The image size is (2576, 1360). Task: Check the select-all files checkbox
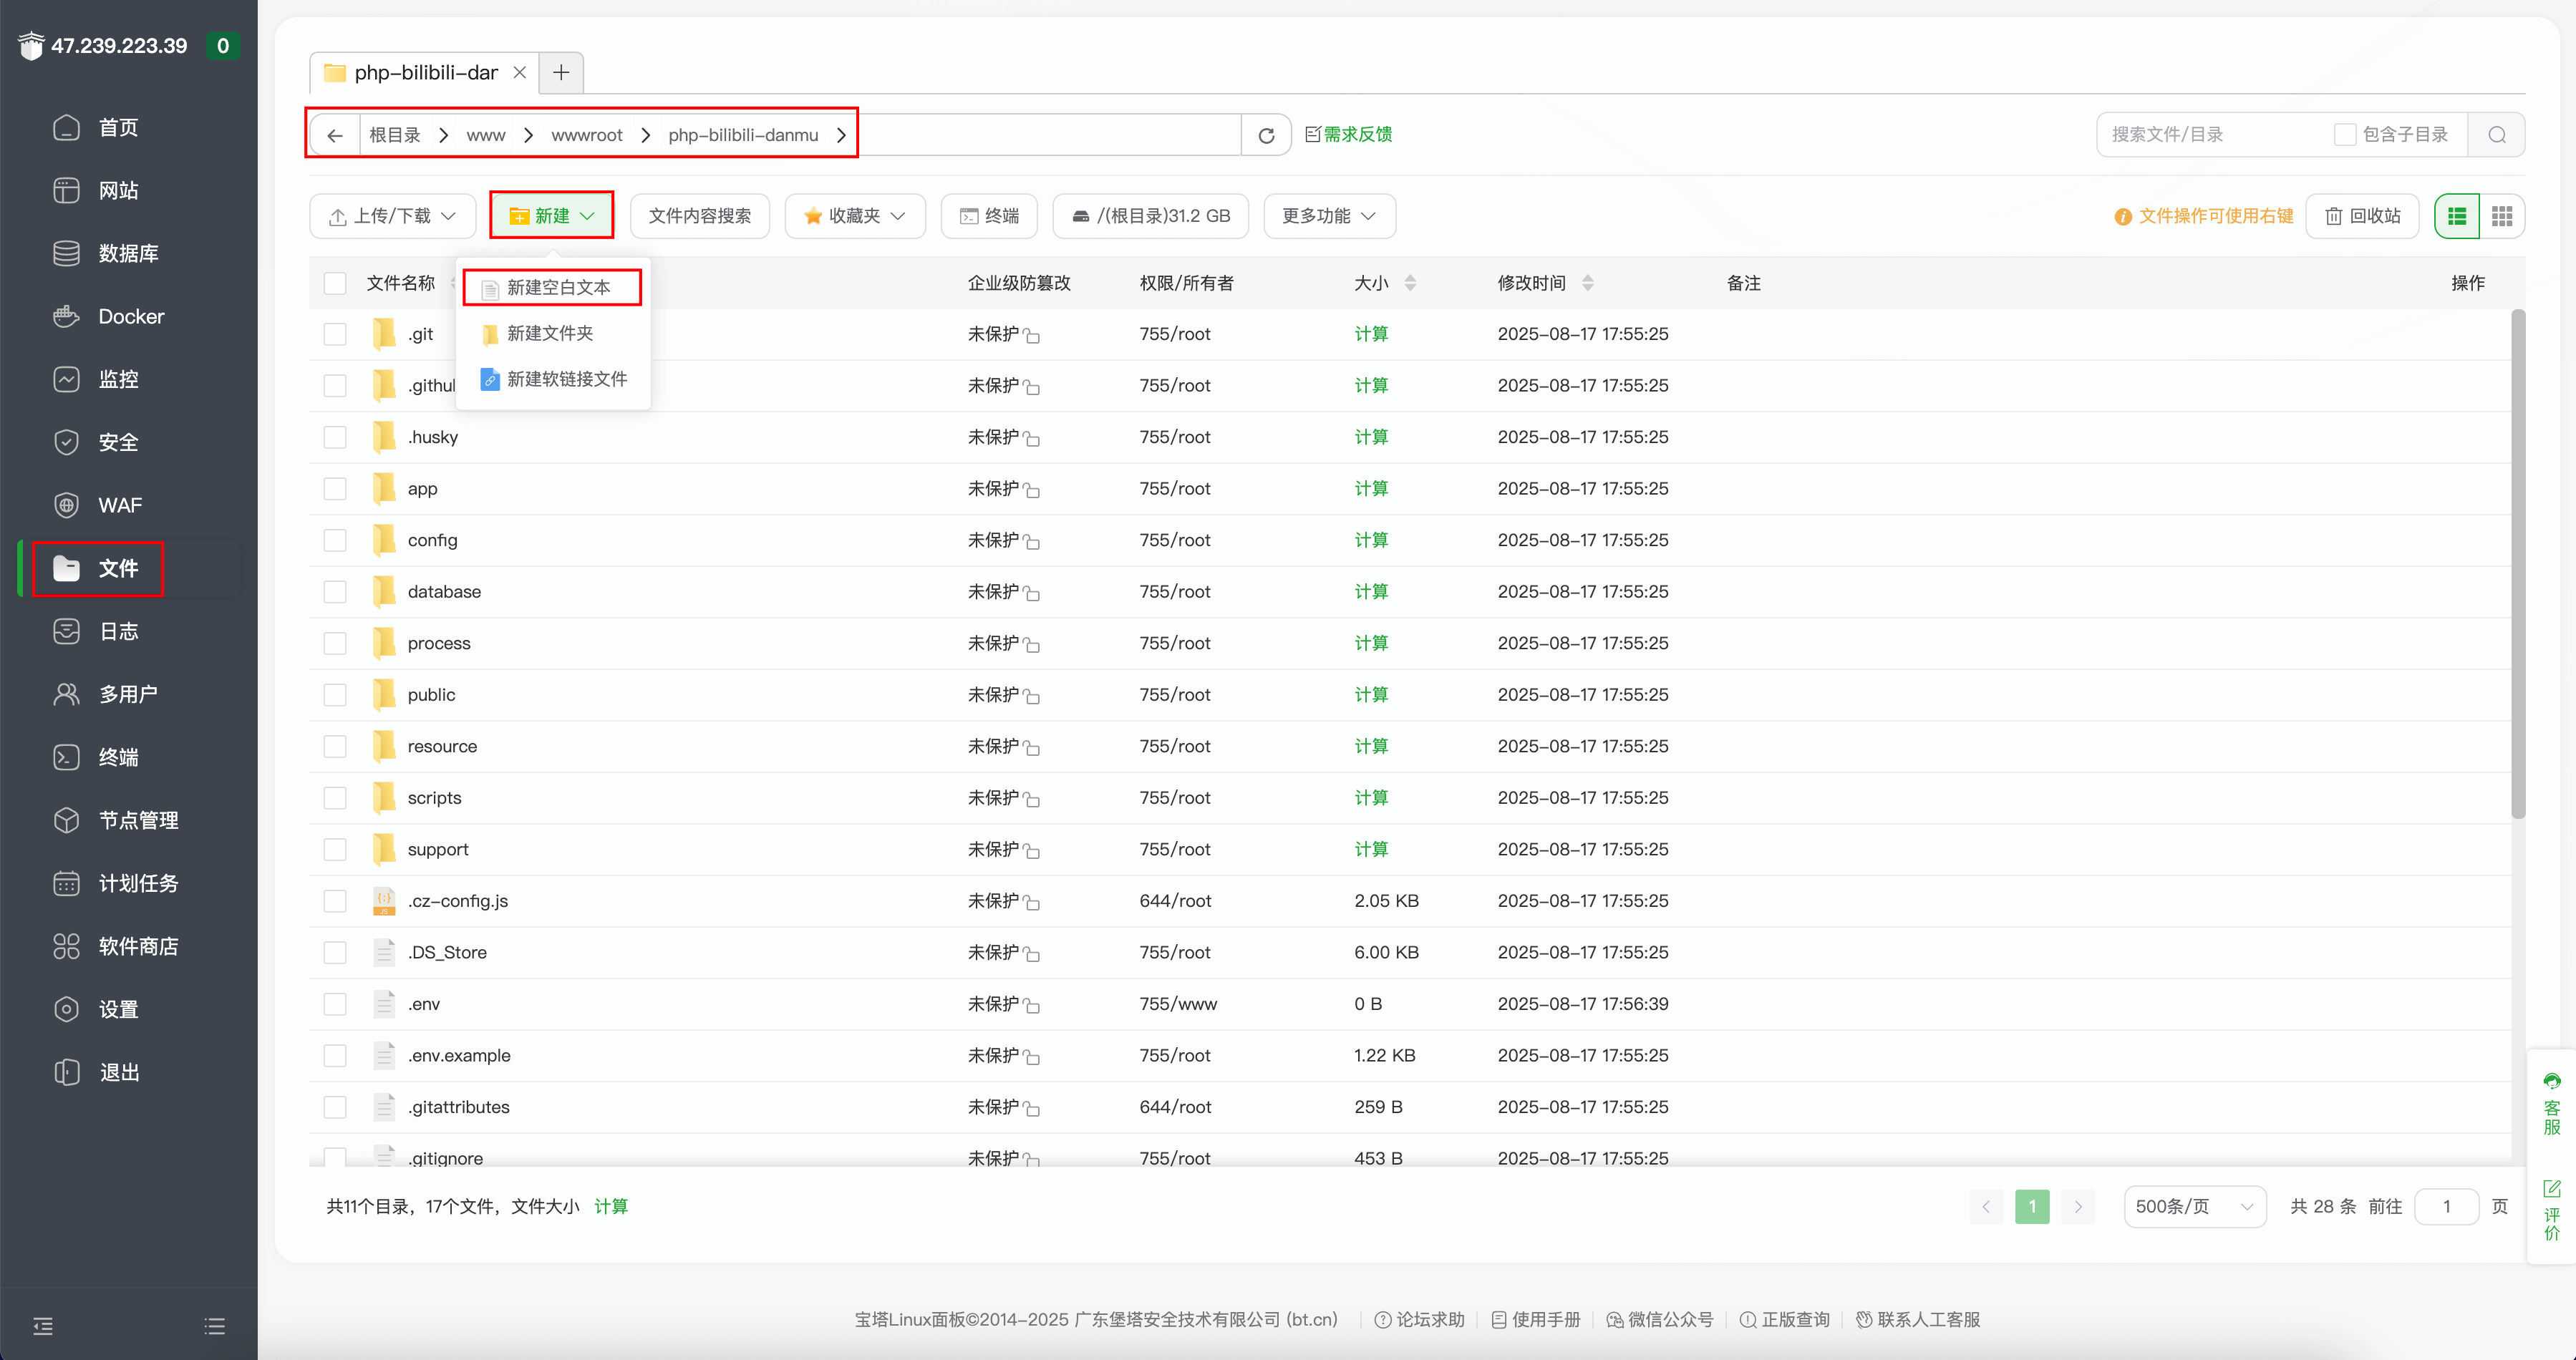335,283
